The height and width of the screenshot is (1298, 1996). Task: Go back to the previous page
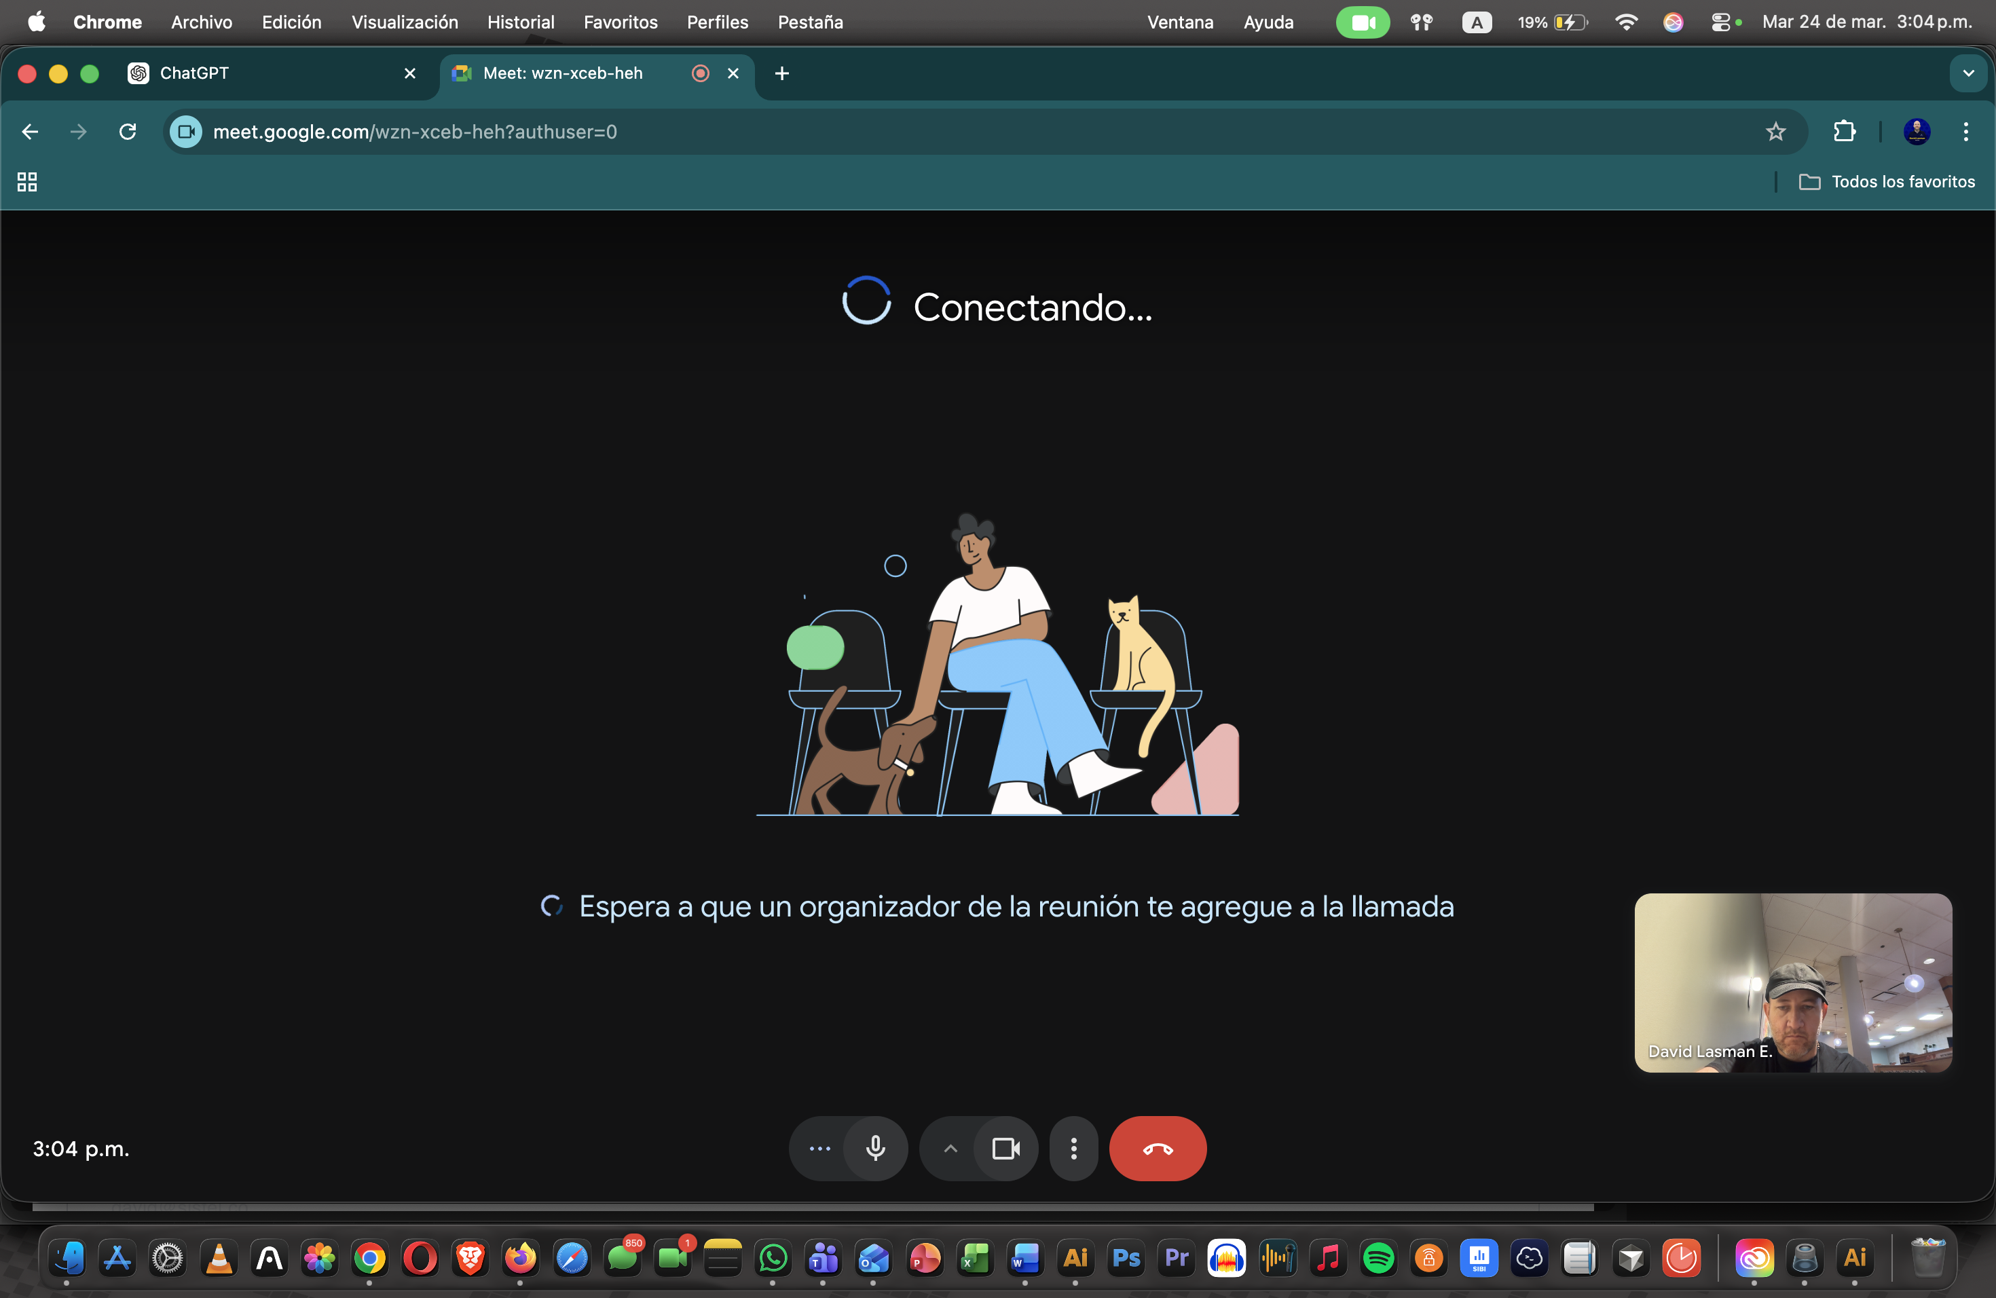[30, 132]
